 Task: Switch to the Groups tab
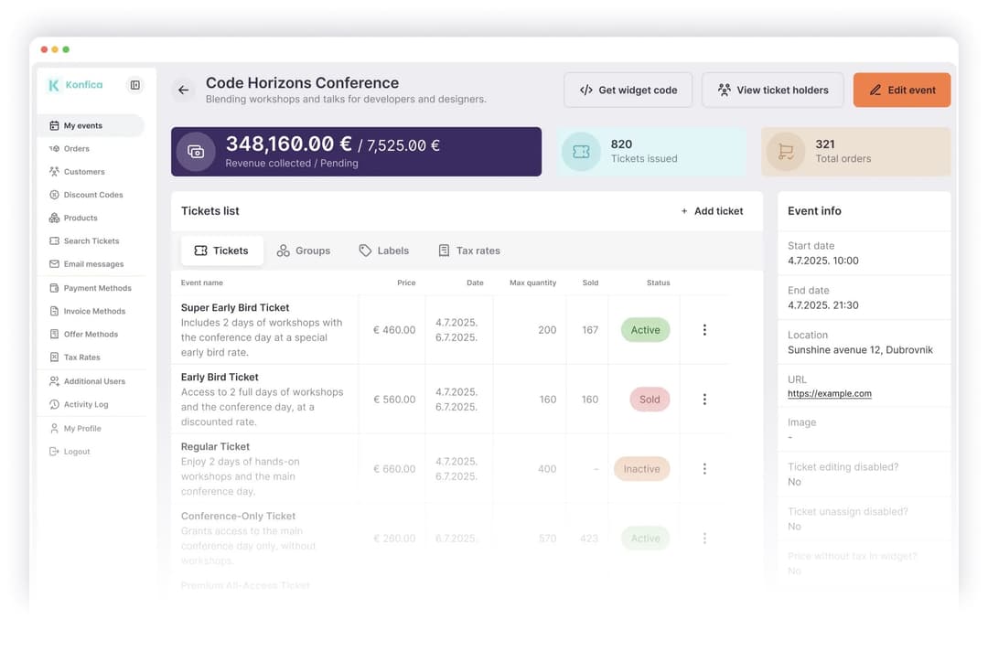304,250
